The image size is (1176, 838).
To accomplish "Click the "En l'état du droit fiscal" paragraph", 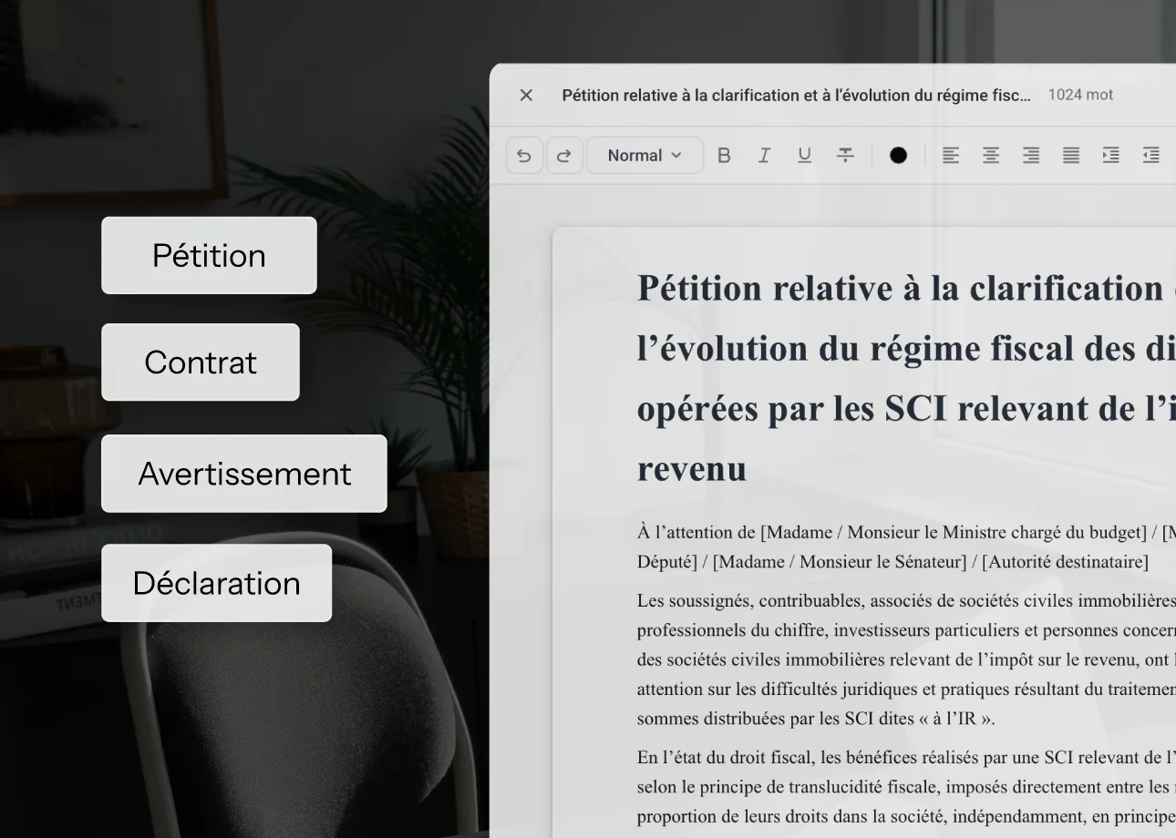I will [x=906, y=786].
